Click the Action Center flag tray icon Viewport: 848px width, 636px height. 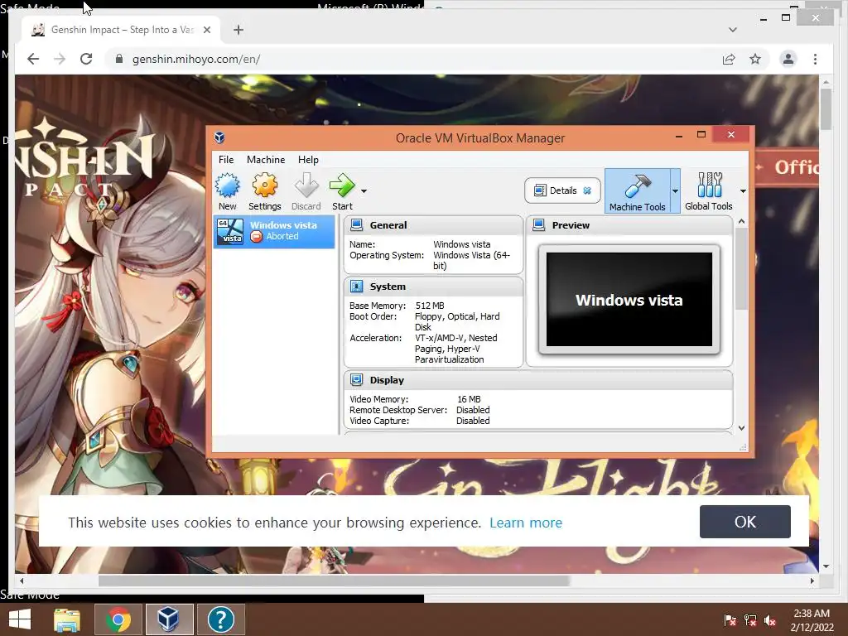730,619
